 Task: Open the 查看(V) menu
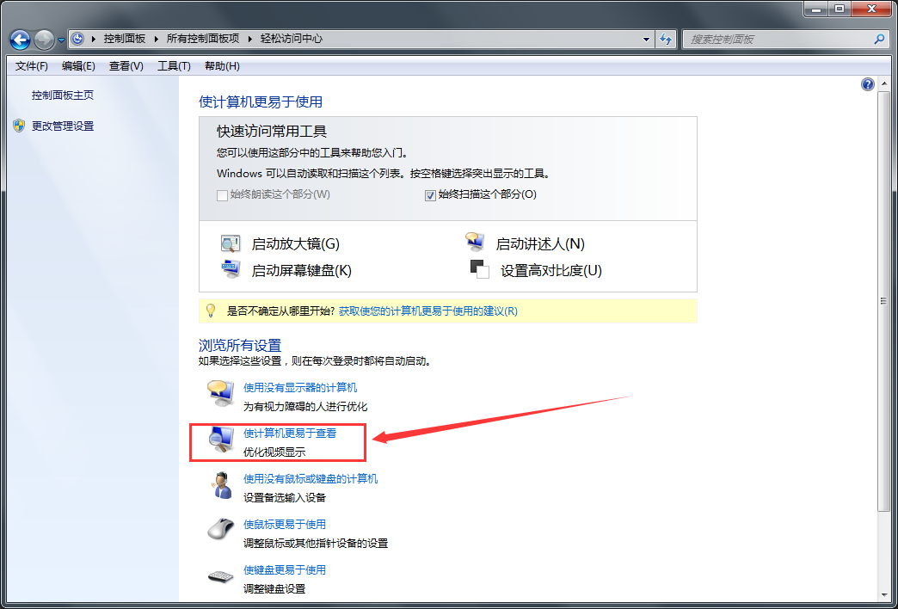click(126, 66)
